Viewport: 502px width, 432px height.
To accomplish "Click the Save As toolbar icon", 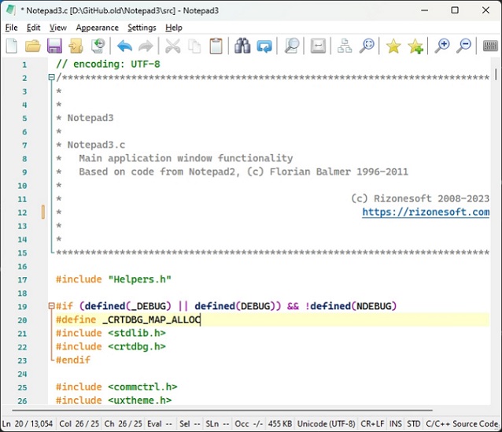I will point(76,46).
